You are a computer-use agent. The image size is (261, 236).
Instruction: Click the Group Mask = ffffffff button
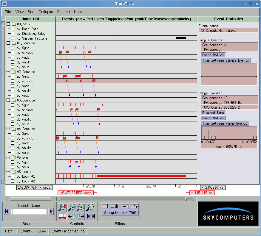120,213
